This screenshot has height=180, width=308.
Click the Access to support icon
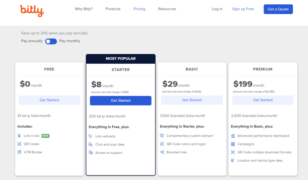click(x=91, y=153)
